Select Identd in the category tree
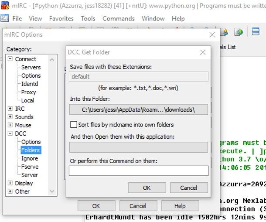This screenshot has width=266, height=222. coord(30,84)
